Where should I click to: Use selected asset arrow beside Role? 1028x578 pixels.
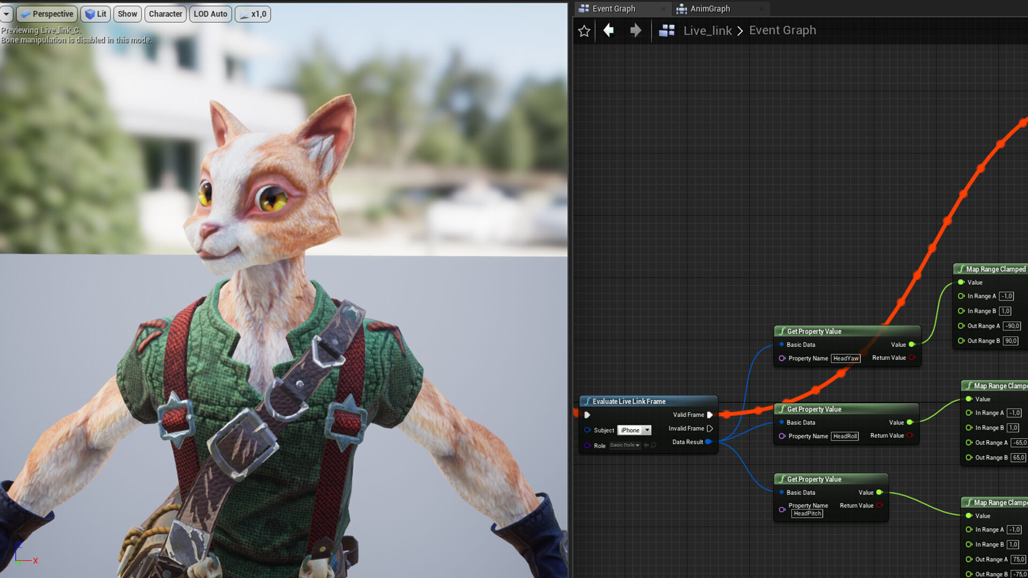[646, 445]
